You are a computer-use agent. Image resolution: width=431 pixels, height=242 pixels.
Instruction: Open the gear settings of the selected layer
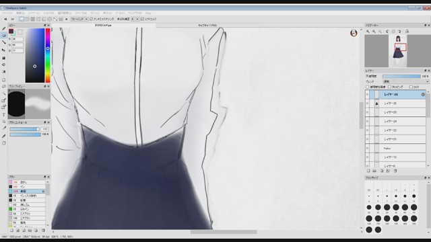coord(423,94)
